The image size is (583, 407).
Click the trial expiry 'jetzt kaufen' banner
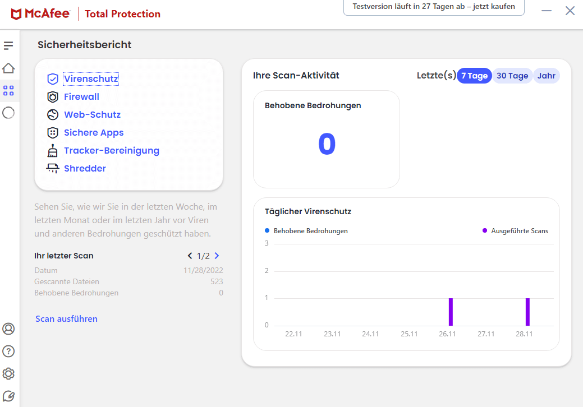tap(434, 7)
